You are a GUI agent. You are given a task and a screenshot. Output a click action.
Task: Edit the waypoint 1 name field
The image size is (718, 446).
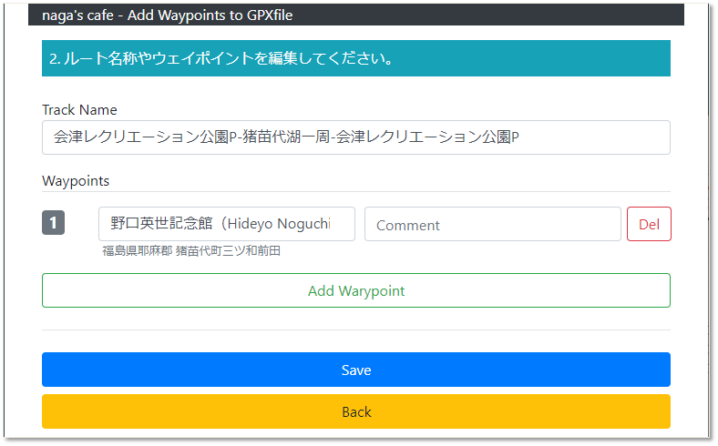coord(227,224)
